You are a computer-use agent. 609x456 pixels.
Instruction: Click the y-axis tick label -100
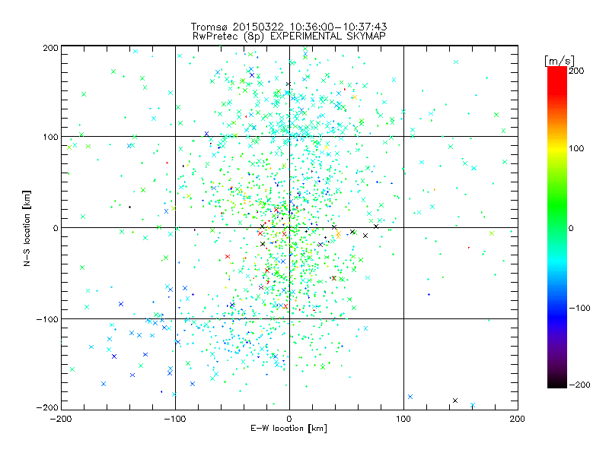coord(47,319)
